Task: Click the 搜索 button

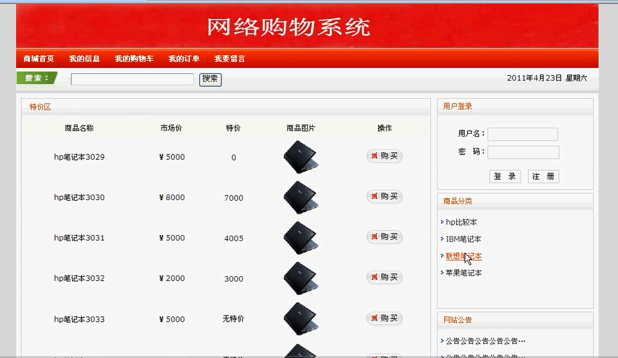Action: point(210,79)
